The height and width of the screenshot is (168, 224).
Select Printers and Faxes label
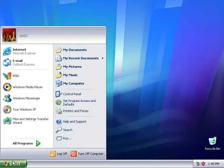76,111
